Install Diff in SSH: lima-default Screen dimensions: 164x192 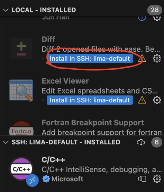click(90, 59)
